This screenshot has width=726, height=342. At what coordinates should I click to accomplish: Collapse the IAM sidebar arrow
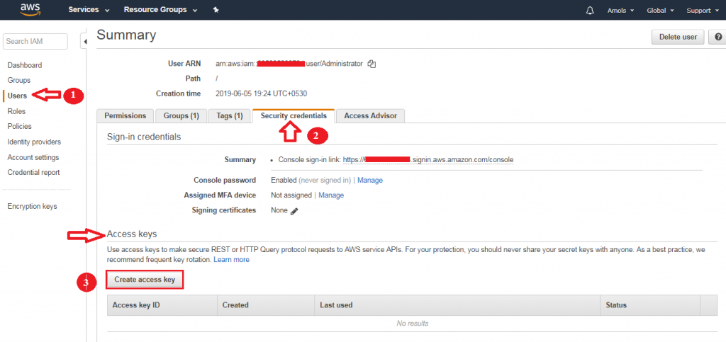[85, 42]
